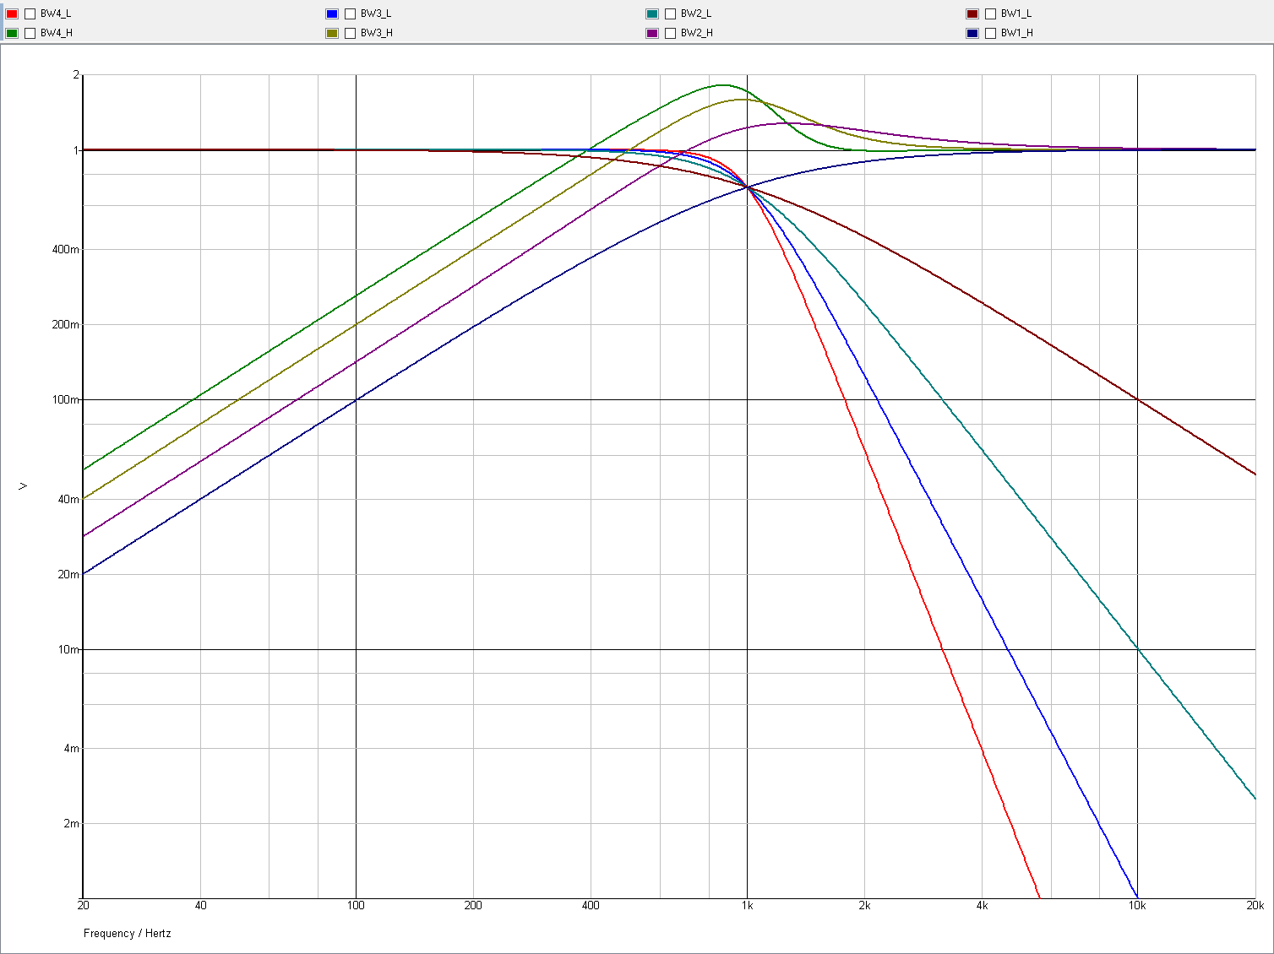The height and width of the screenshot is (954, 1274).
Task: Select the BW1_H legend label
Action: pos(1017,33)
